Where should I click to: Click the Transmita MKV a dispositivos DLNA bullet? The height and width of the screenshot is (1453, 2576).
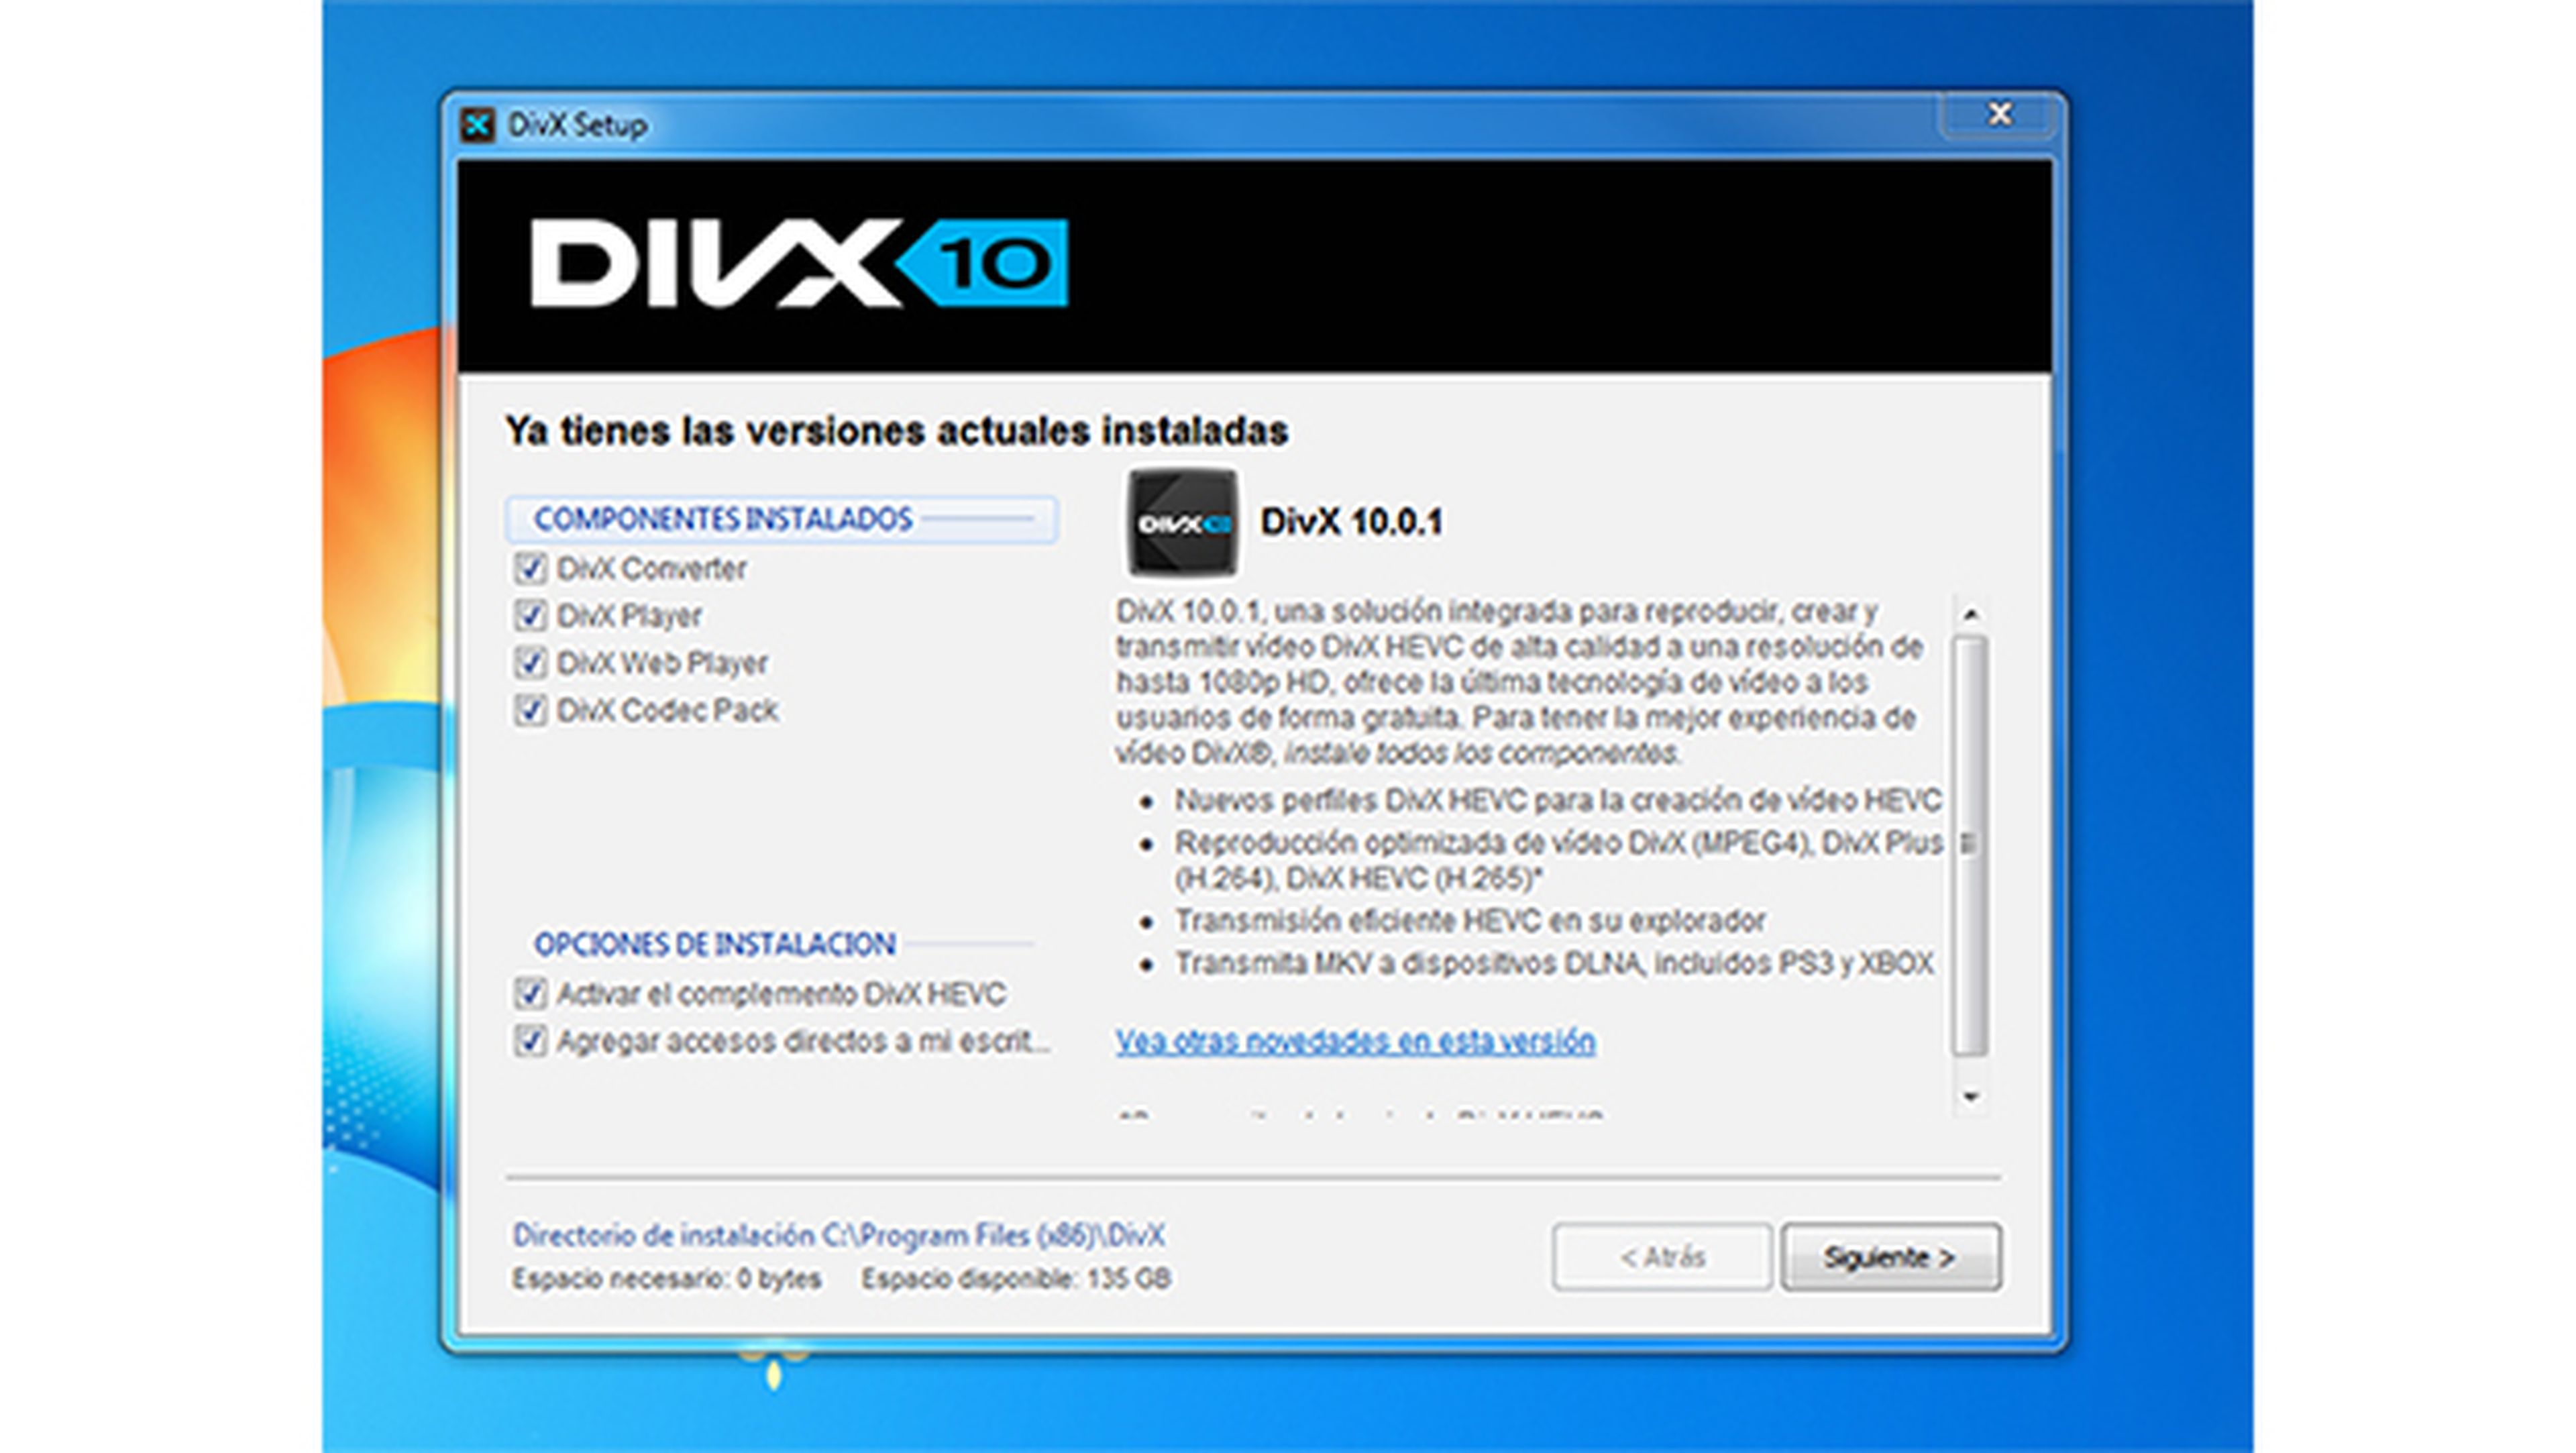(1554, 964)
